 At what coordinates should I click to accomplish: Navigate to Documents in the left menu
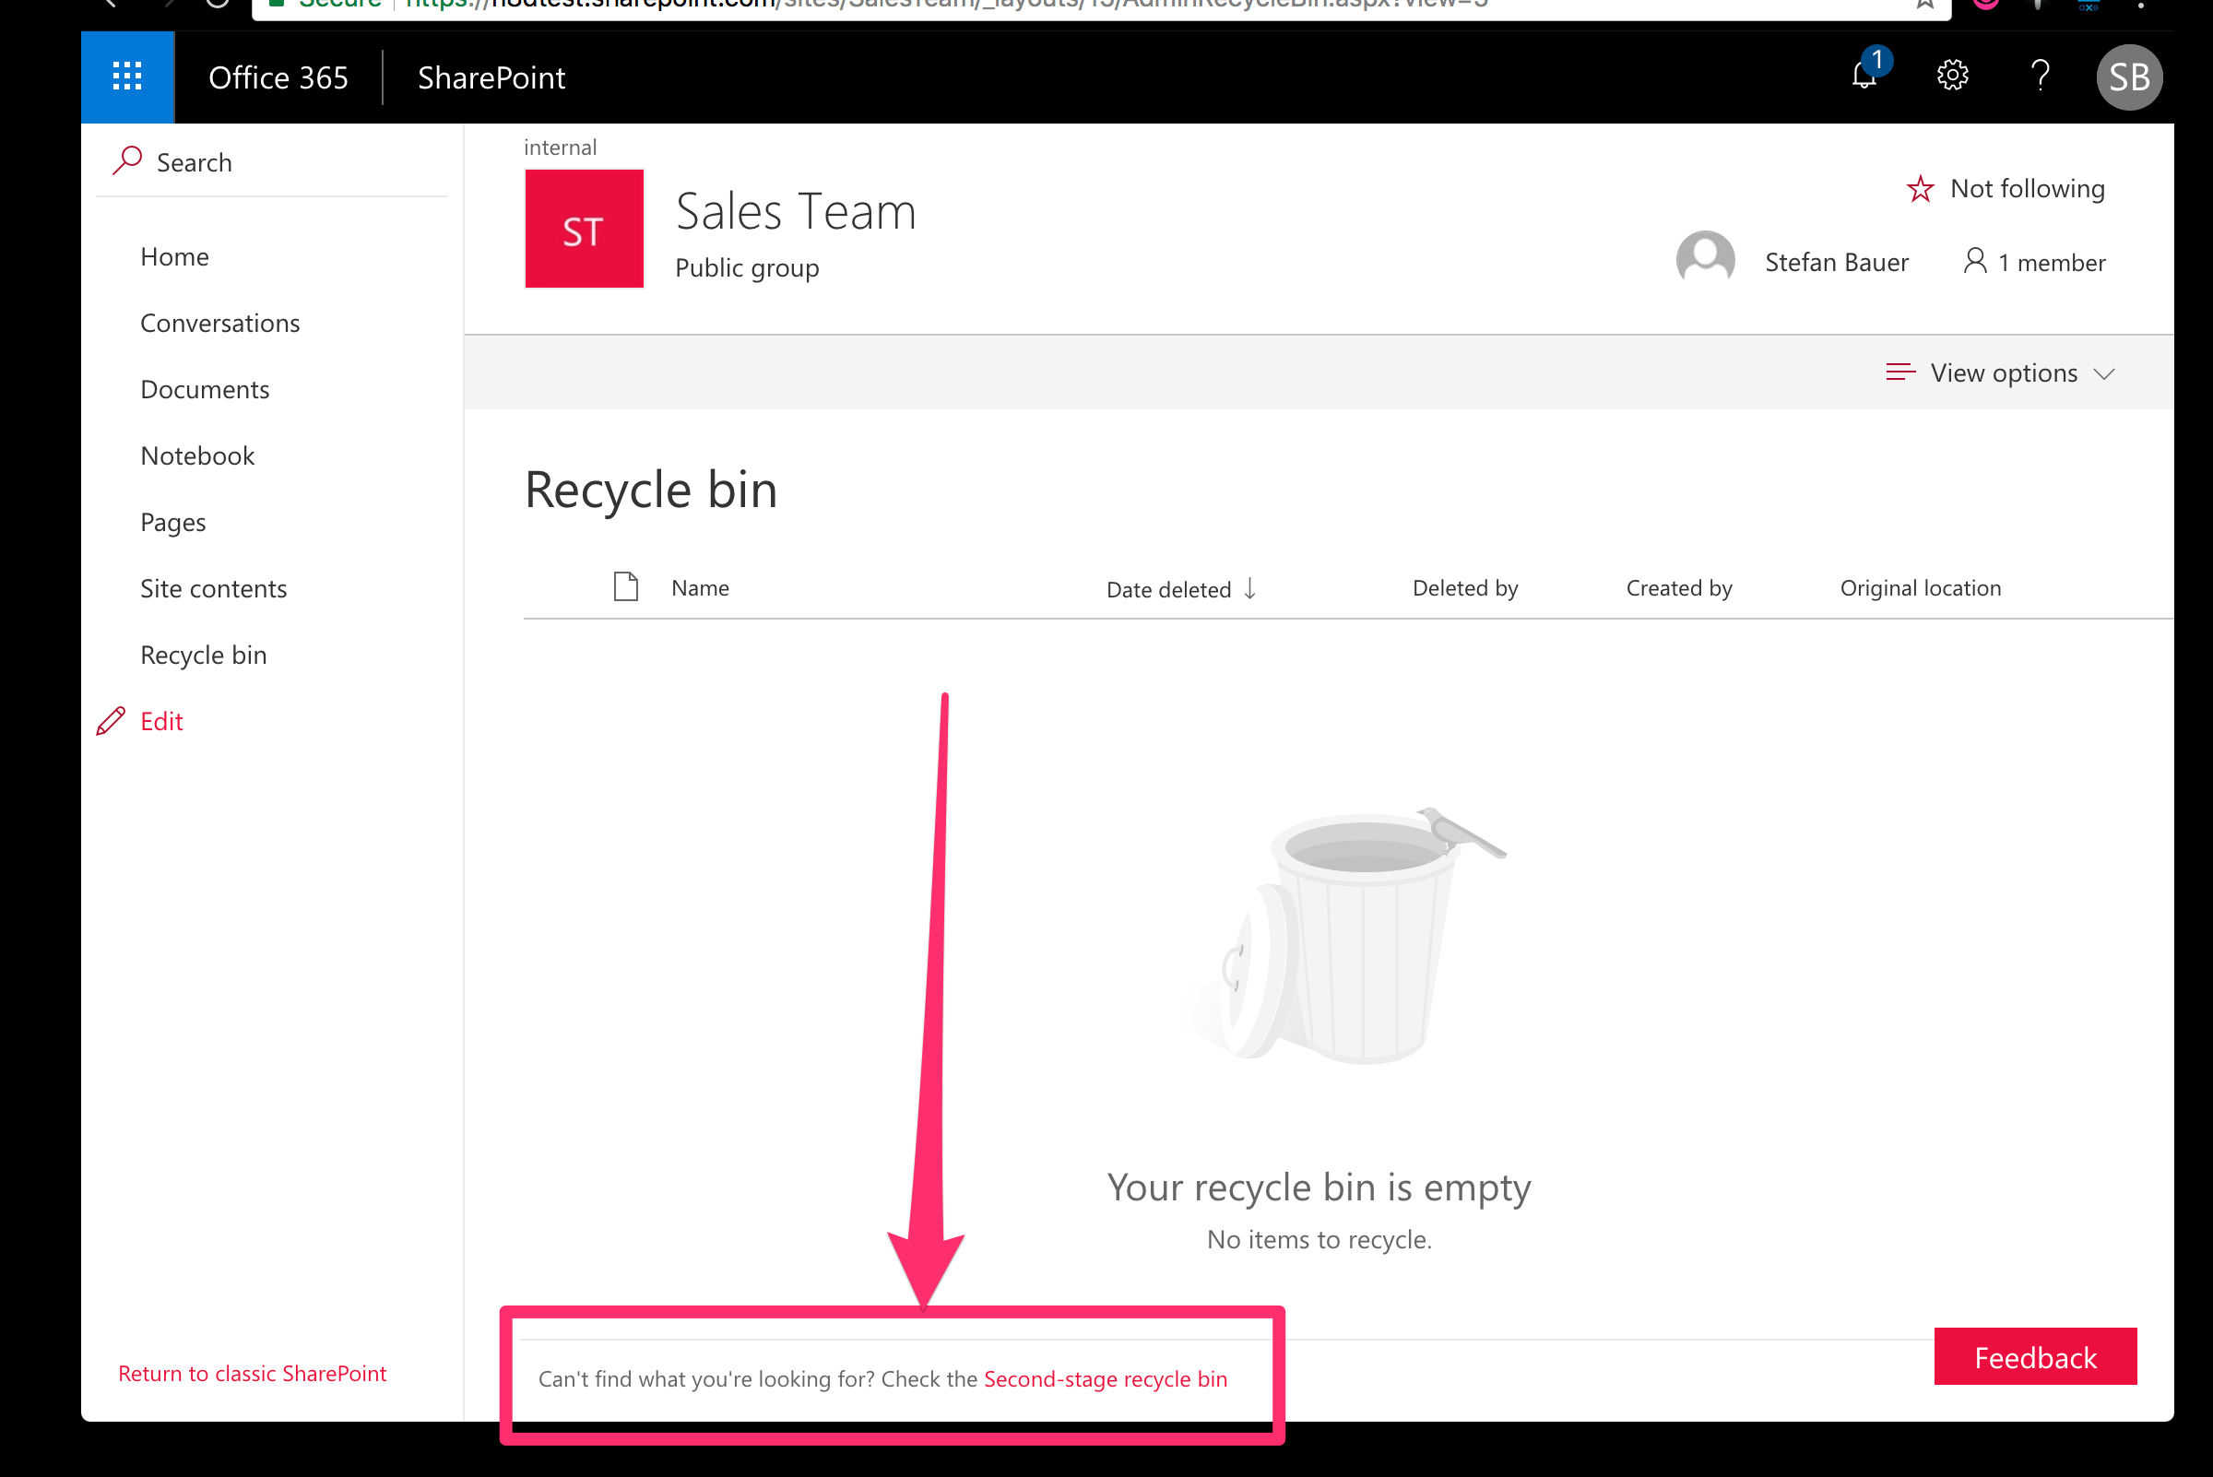(x=205, y=389)
